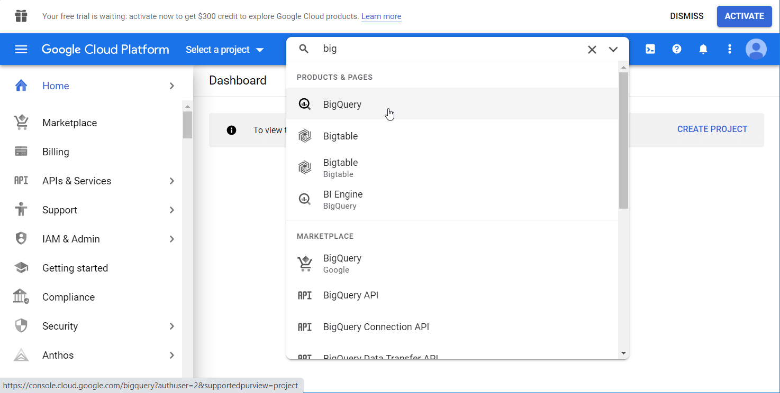This screenshot has height=393, width=780.
Task: Click into the search input field
Action: coord(450,49)
